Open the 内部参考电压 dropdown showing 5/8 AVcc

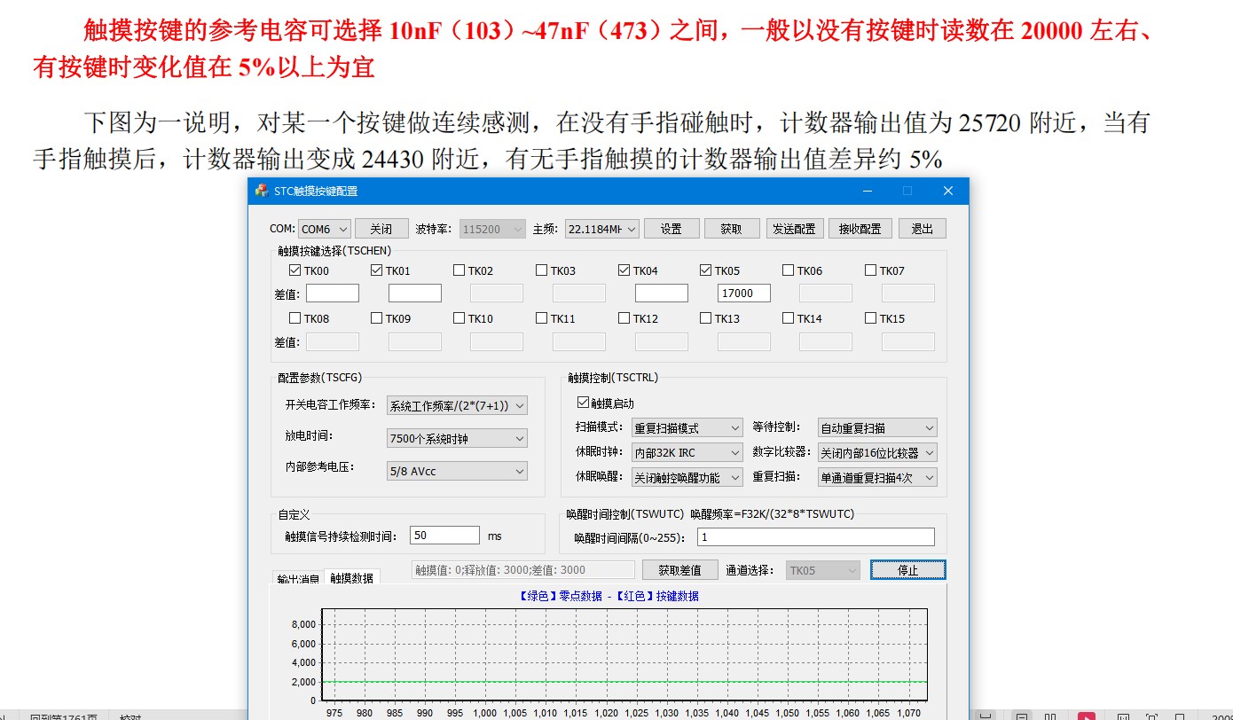pos(457,471)
